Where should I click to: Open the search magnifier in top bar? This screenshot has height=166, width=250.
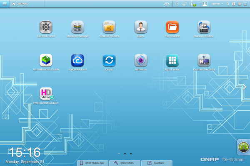click(228, 4)
